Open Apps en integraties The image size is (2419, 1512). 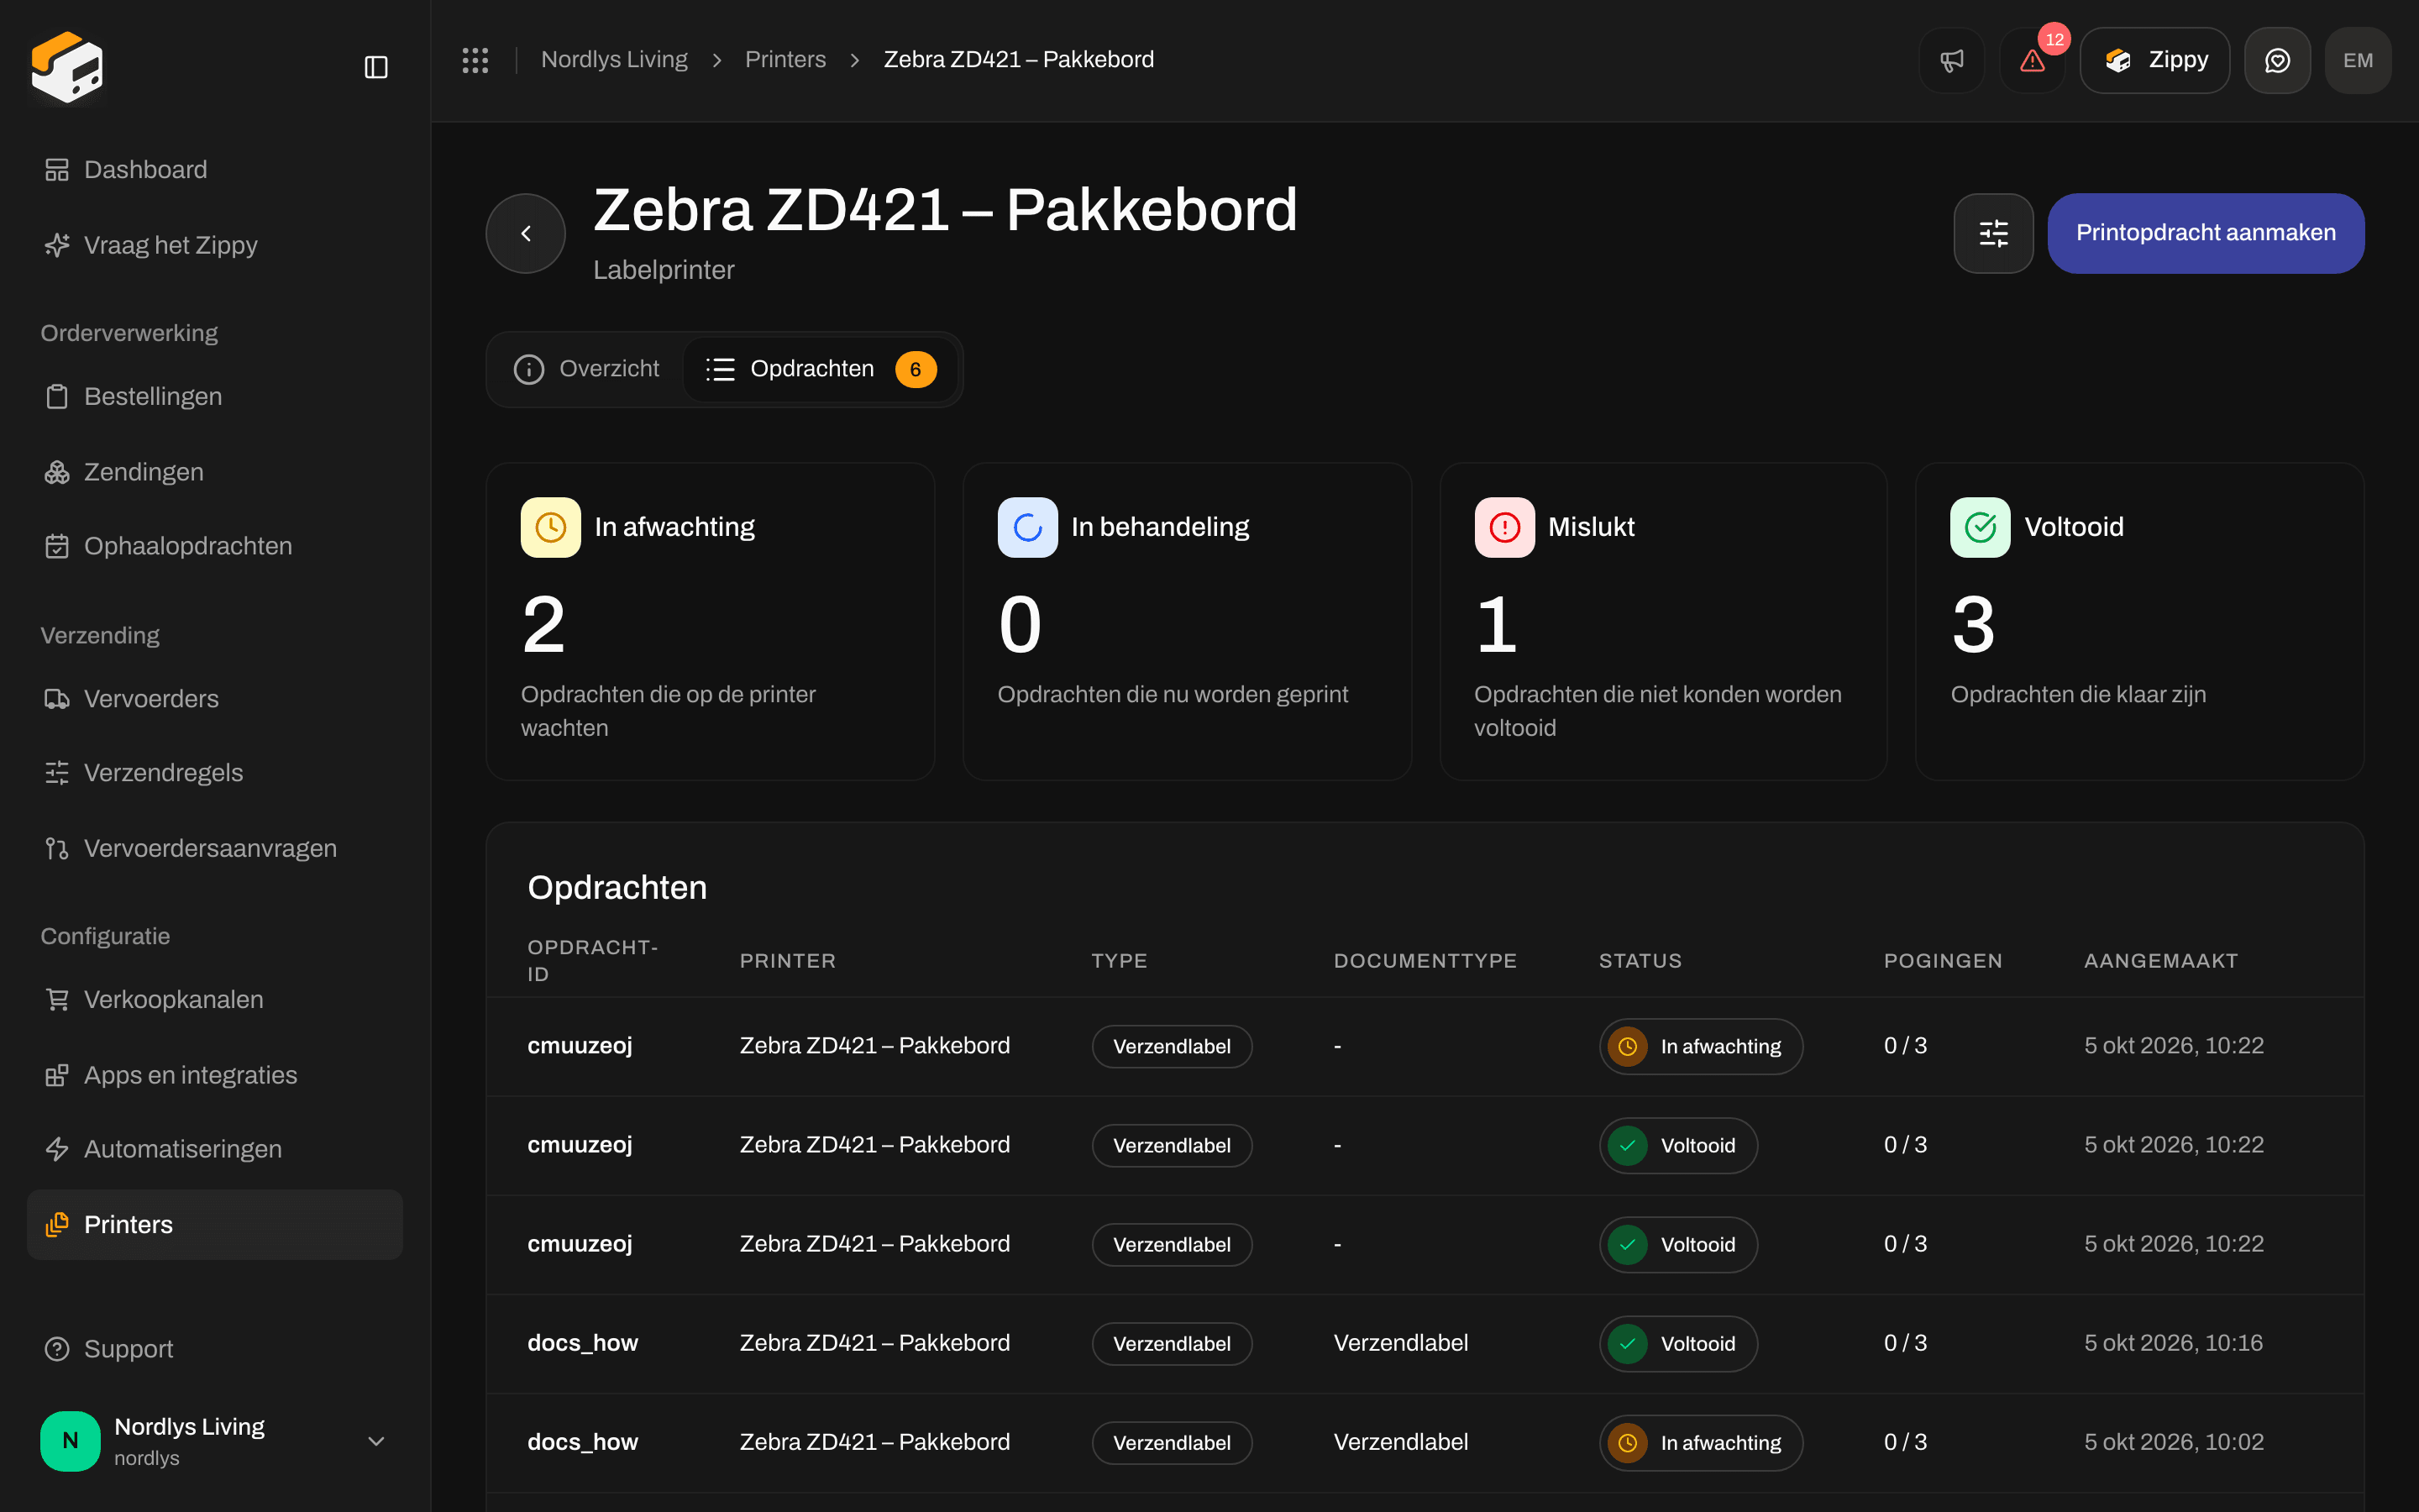pos(215,1075)
